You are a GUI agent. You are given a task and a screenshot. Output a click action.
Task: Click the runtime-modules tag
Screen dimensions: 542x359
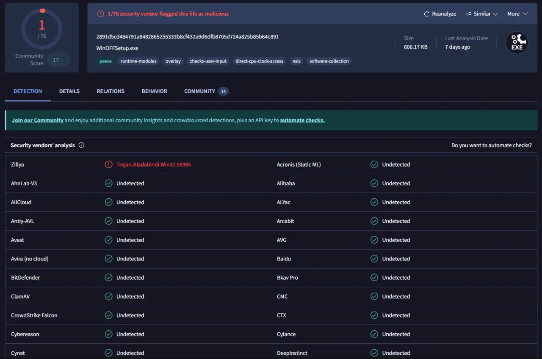[x=138, y=61]
